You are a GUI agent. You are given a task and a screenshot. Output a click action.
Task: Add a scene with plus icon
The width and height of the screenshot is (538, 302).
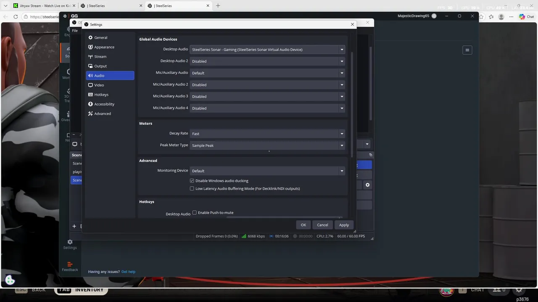(x=74, y=226)
